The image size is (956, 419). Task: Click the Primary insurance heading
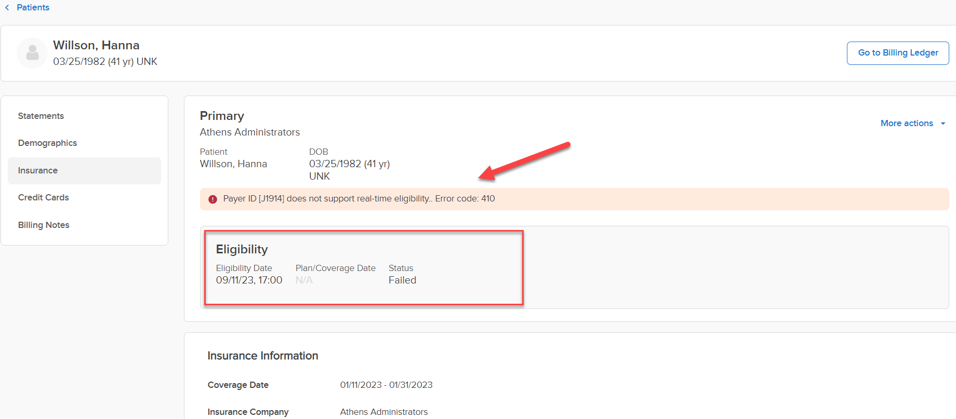click(222, 116)
